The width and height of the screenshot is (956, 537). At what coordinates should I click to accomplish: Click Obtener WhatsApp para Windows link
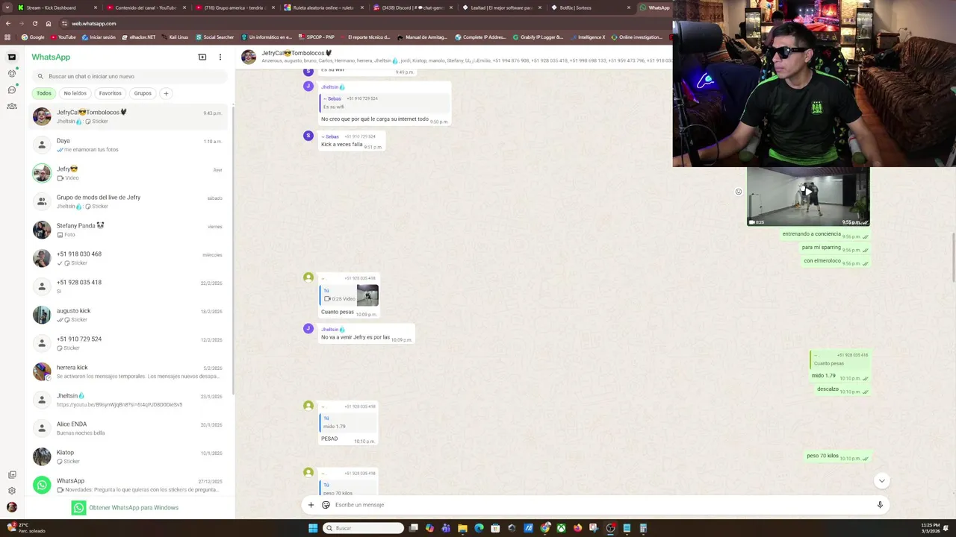click(x=133, y=508)
